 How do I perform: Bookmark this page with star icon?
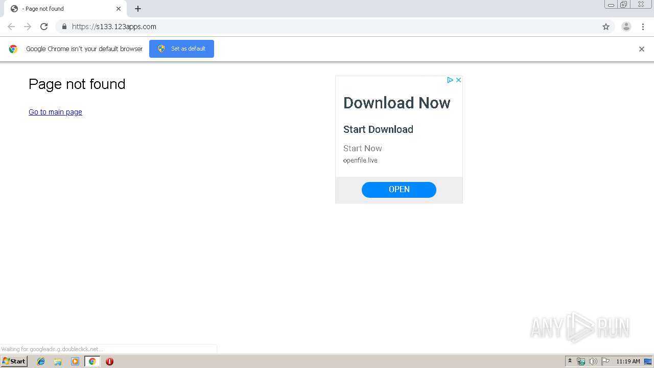click(x=606, y=27)
